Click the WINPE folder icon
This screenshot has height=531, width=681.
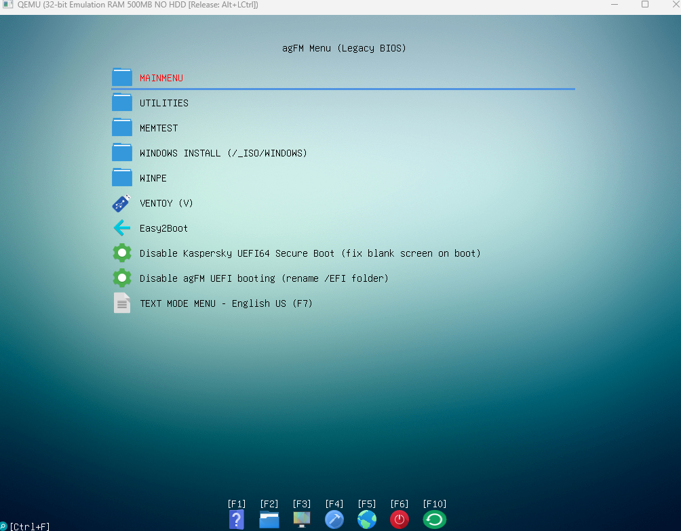tap(122, 177)
